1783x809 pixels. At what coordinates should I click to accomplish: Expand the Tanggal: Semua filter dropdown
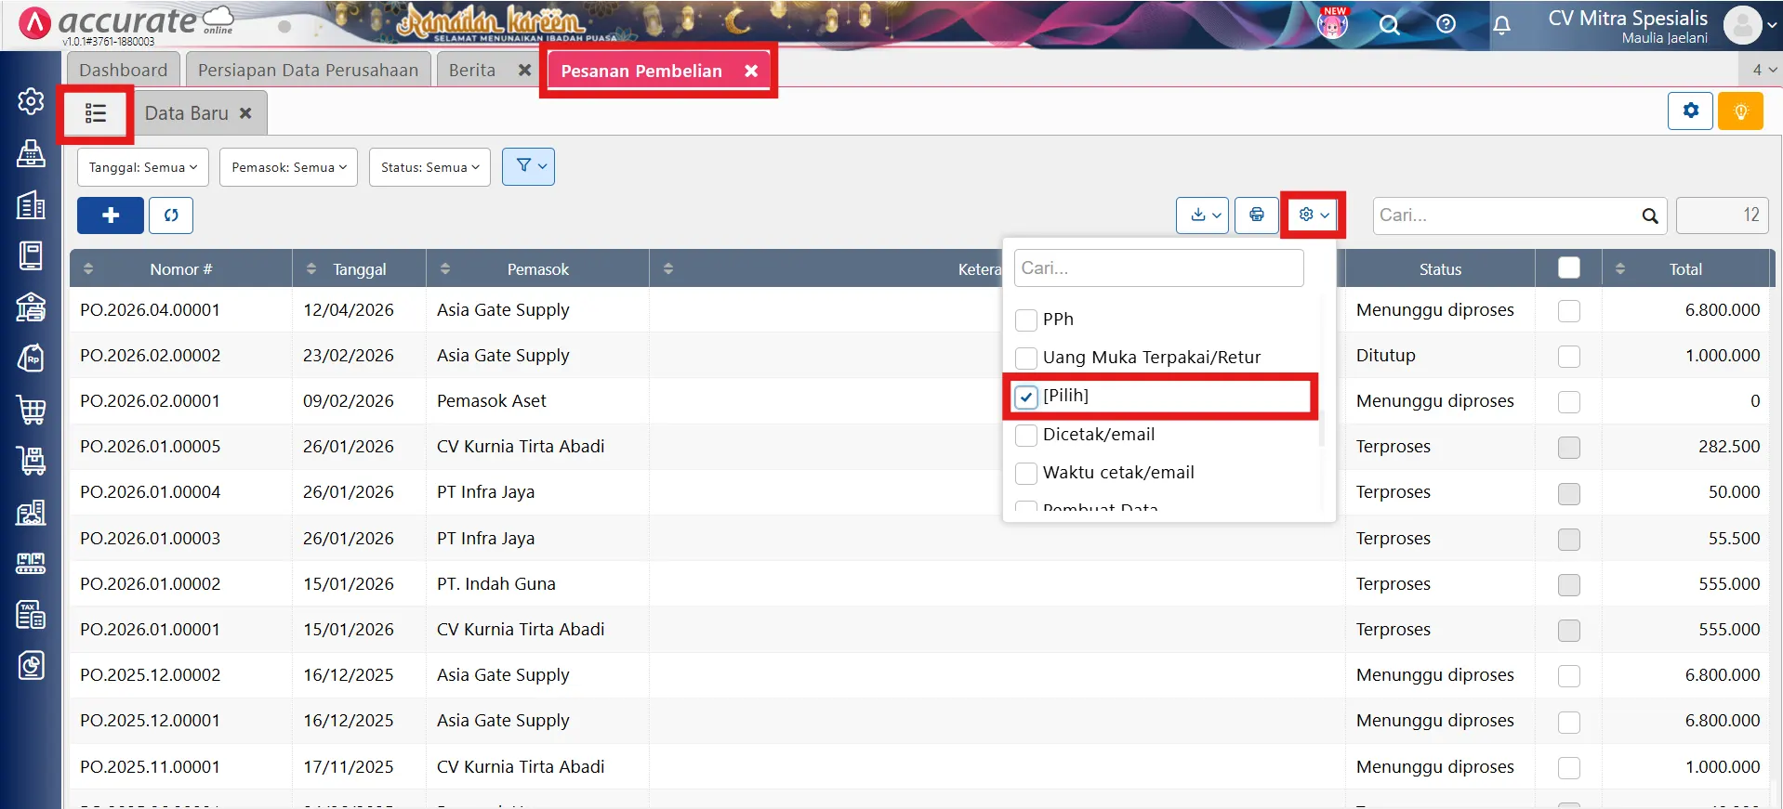(x=142, y=167)
